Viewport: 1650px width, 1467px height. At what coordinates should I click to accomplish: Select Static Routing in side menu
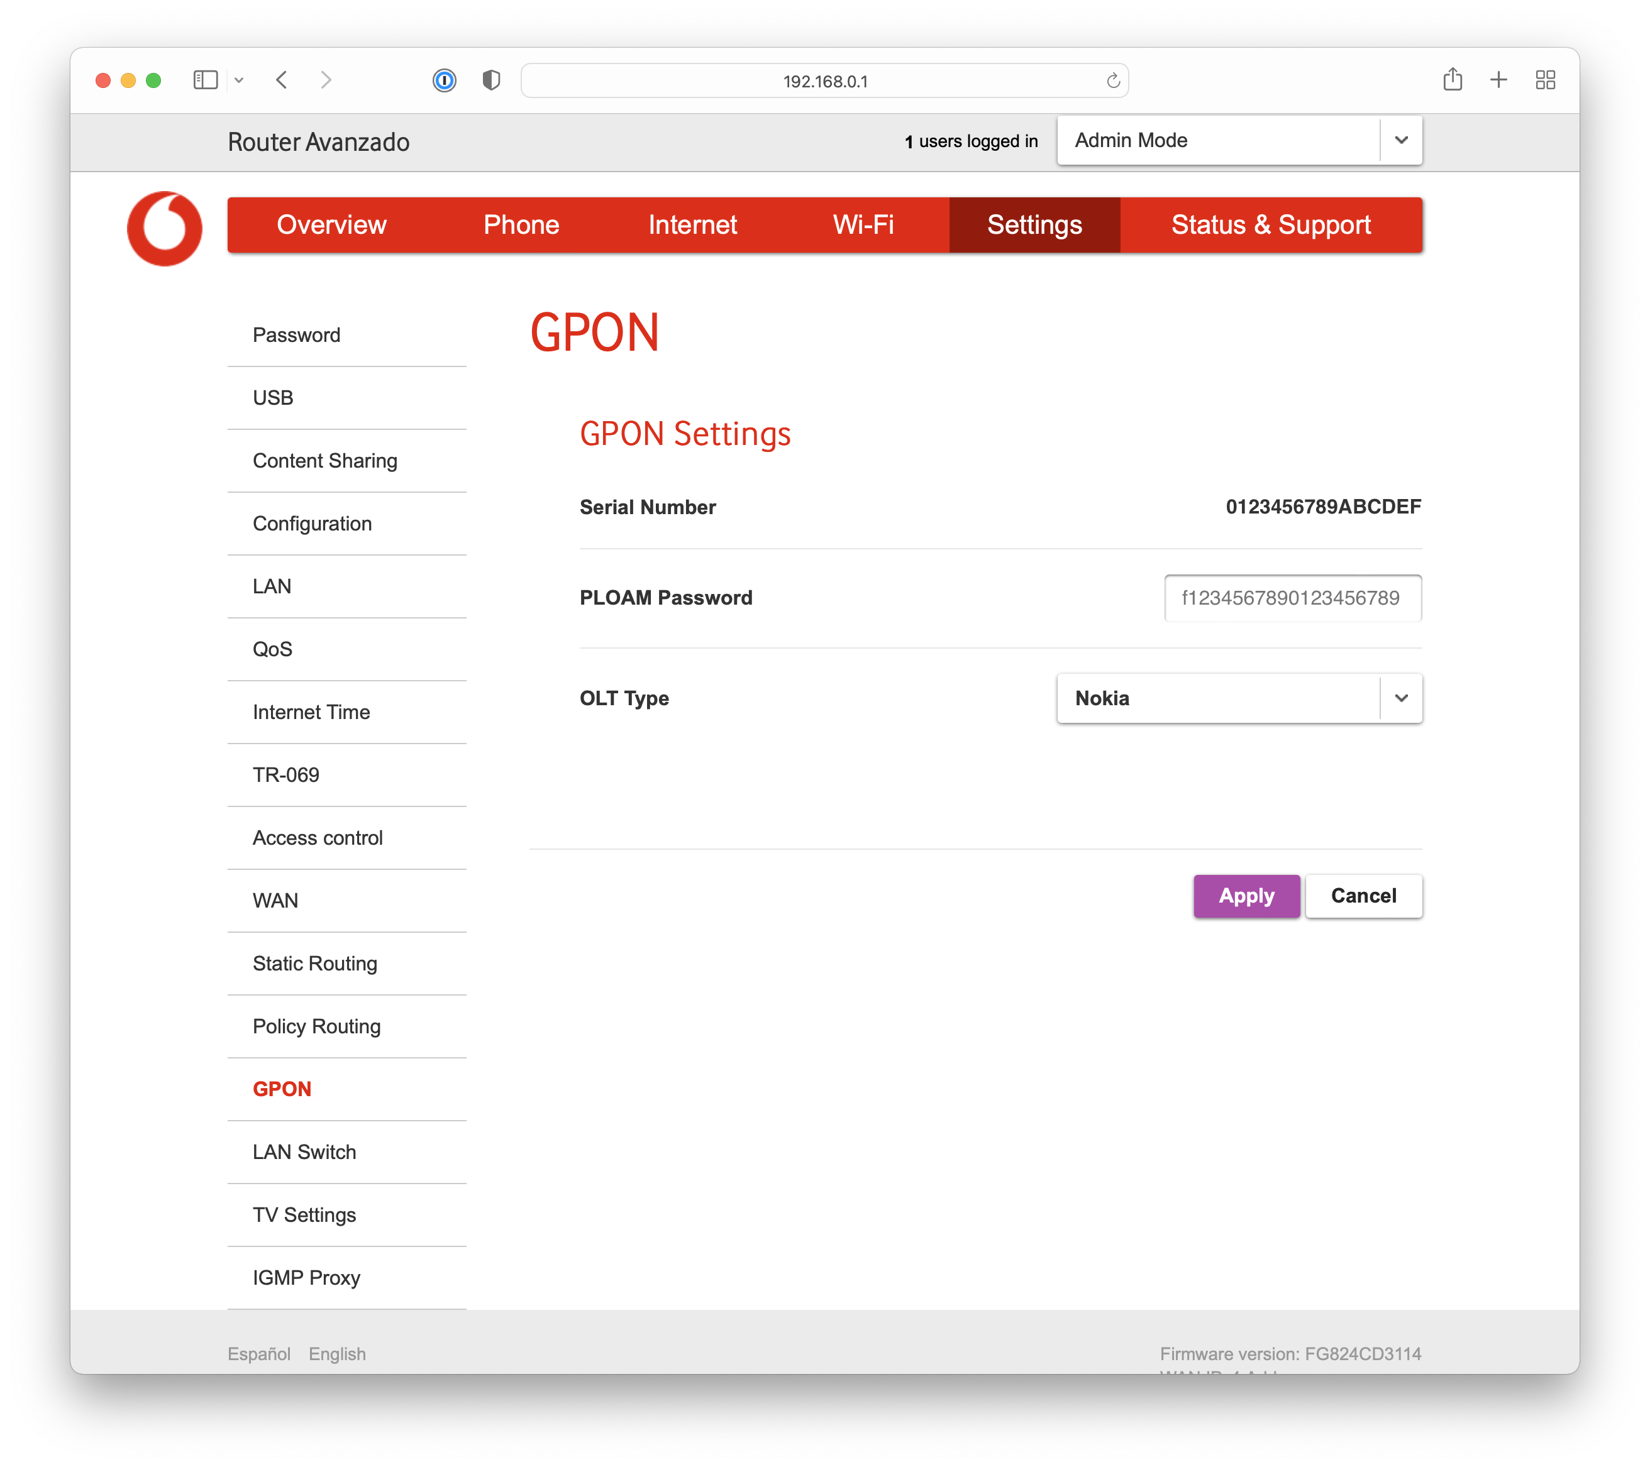tap(347, 964)
